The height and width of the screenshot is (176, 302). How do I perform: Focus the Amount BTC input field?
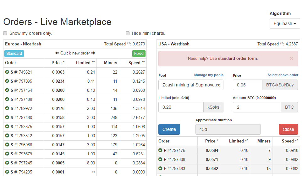point(257,107)
